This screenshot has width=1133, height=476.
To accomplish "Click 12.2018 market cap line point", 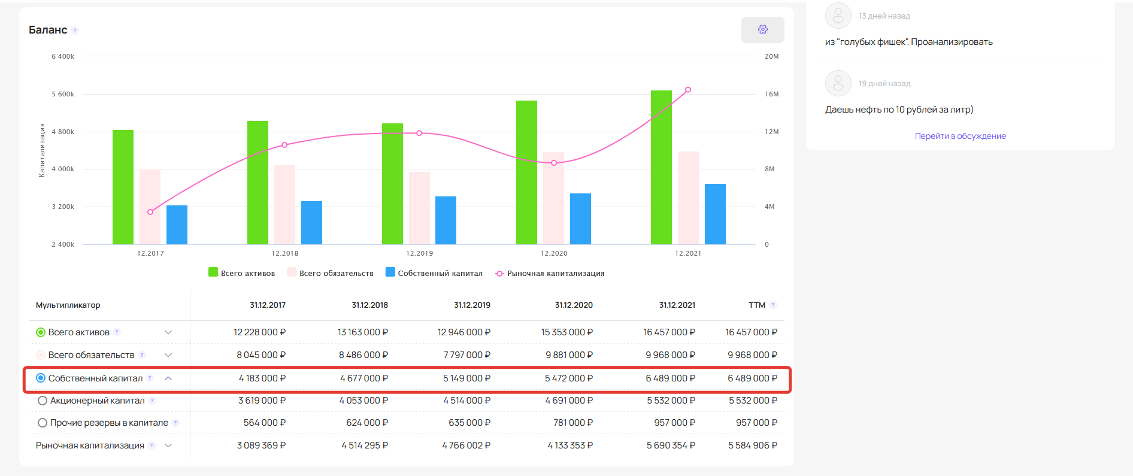I will point(284,145).
